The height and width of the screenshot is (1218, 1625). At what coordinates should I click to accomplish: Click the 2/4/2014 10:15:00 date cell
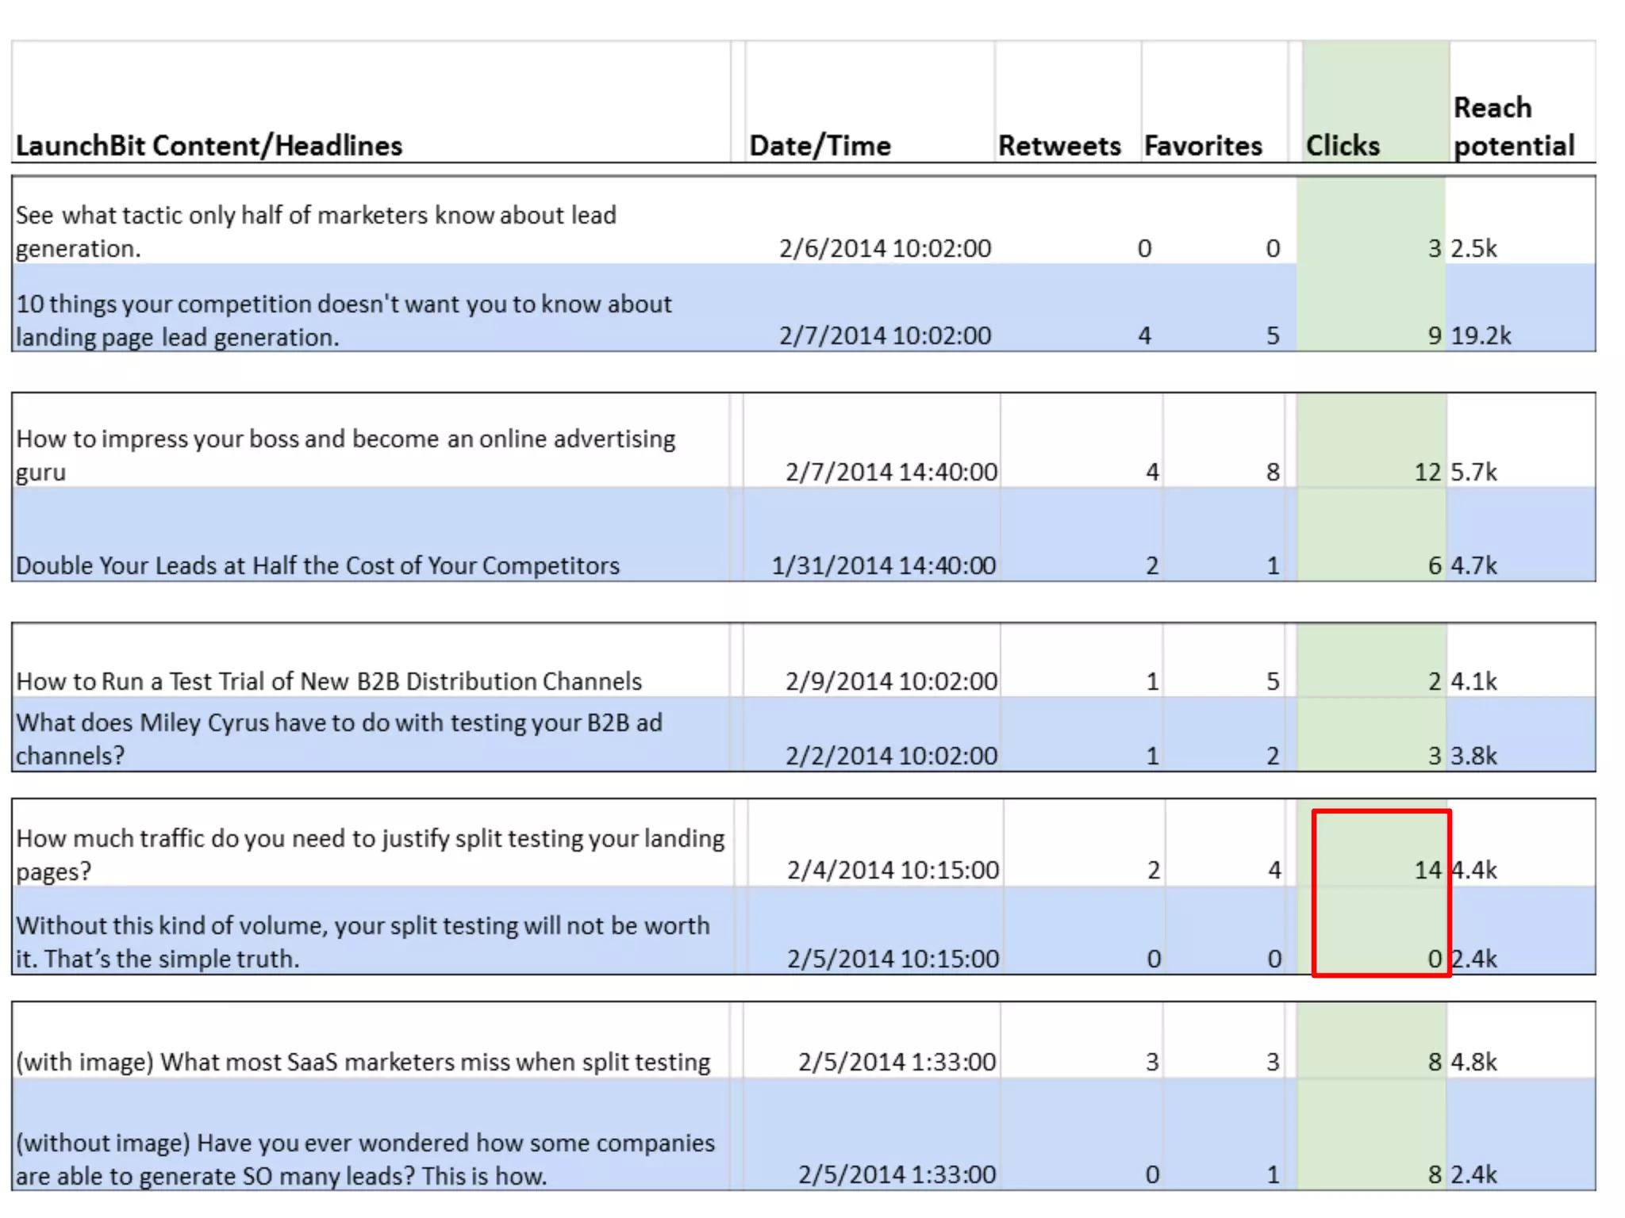click(893, 870)
